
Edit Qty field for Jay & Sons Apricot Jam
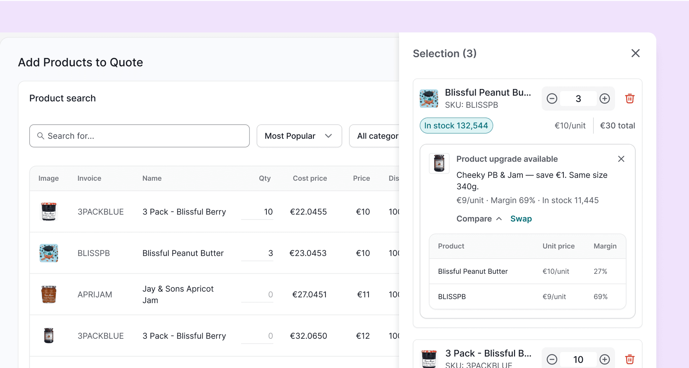point(257,295)
